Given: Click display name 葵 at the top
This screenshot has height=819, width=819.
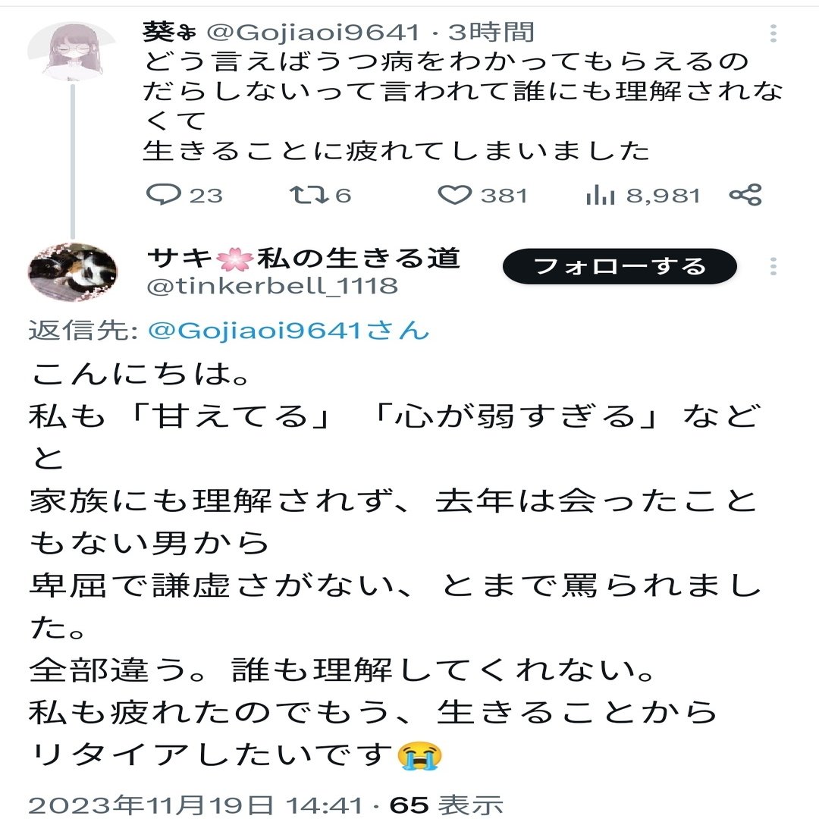Looking at the screenshot, I should coord(170,33).
